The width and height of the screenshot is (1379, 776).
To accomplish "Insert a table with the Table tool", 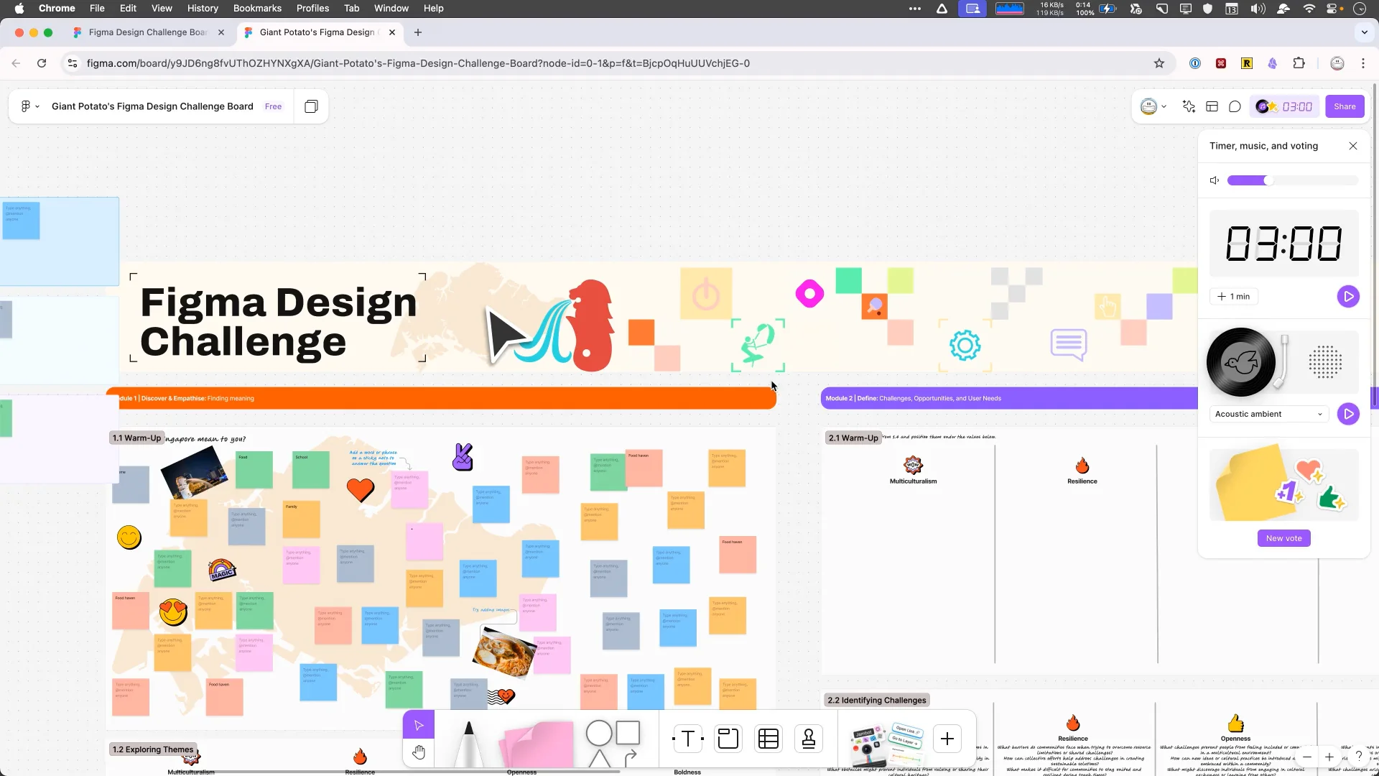I will pos(769,739).
